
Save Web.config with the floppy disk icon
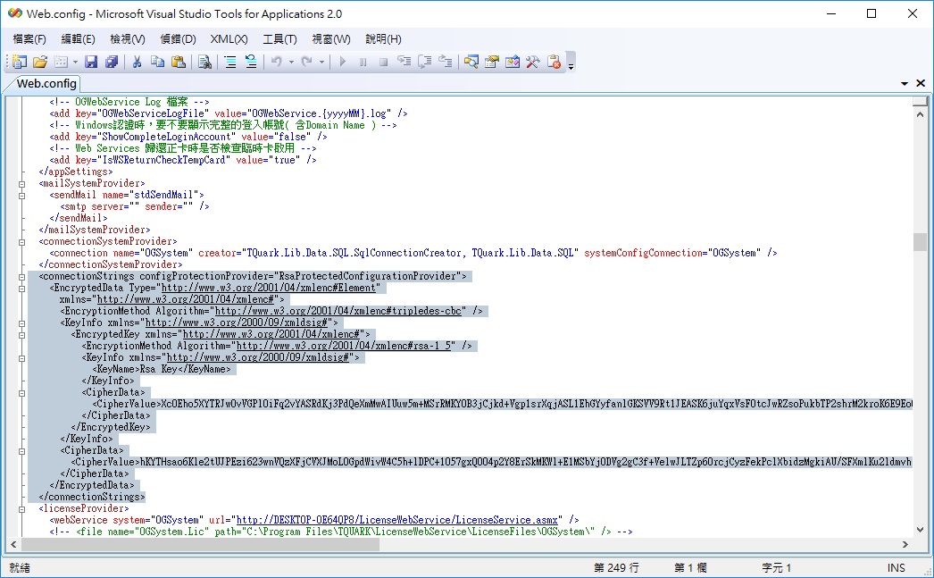click(x=90, y=62)
